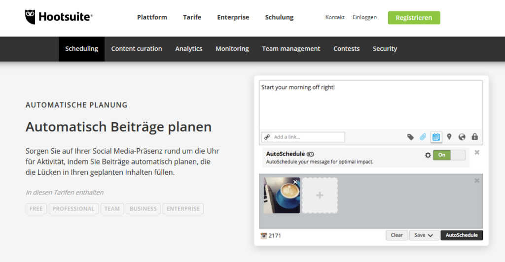Add location with the pin icon
The width and height of the screenshot is (505, 262).
pos(449,137)
